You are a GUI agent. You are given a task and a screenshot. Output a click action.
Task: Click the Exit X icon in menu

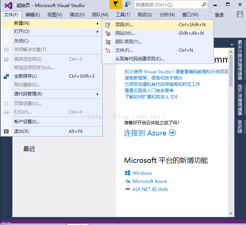click(6, 131)
